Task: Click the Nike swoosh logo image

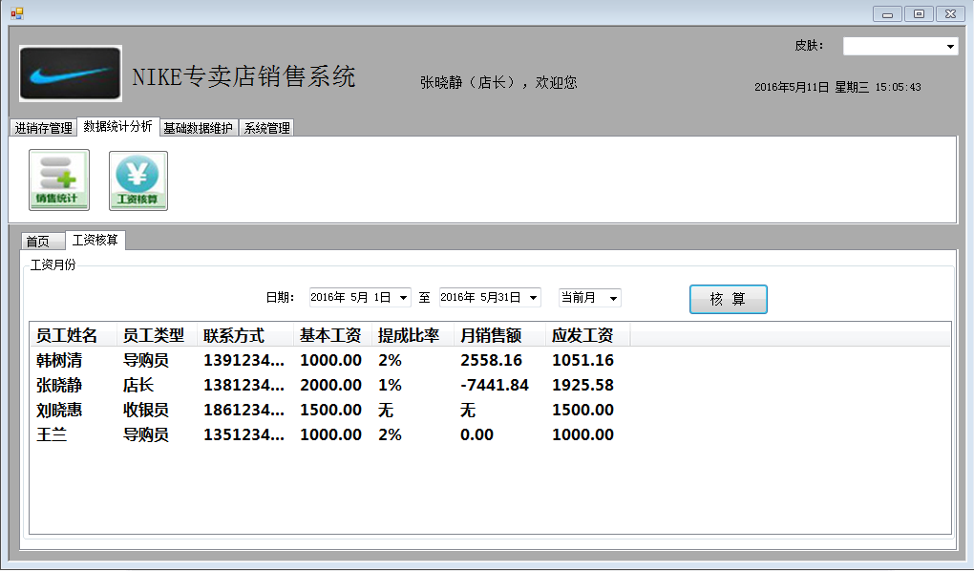Action: (x=71, y=74)
